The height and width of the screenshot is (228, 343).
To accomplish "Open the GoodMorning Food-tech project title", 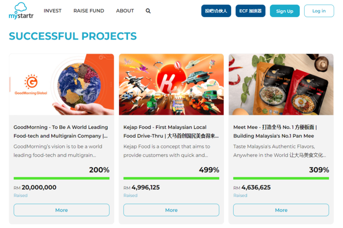I will (61, 131).
